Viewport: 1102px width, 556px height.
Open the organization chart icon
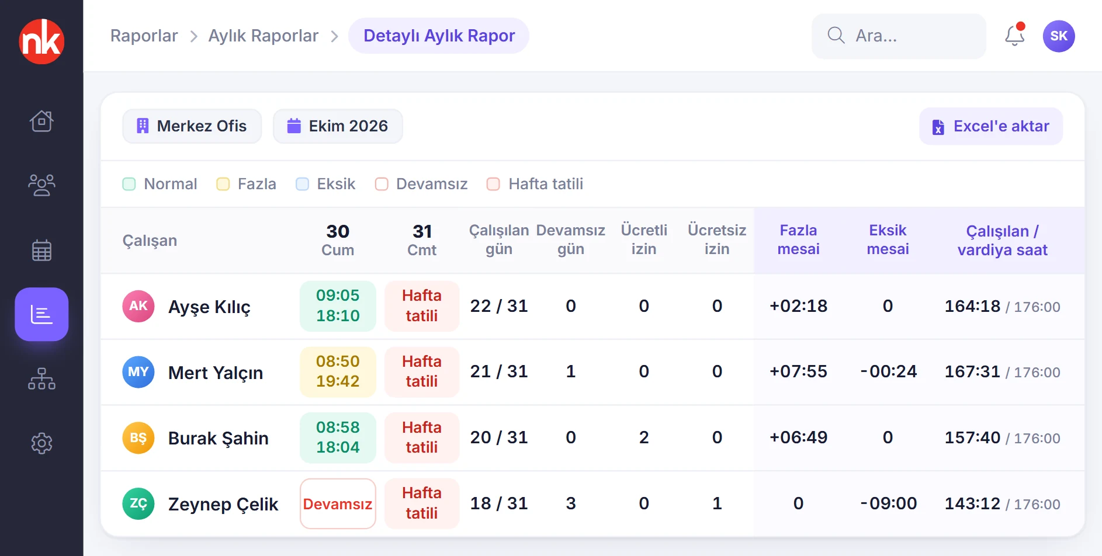point(41,378)
